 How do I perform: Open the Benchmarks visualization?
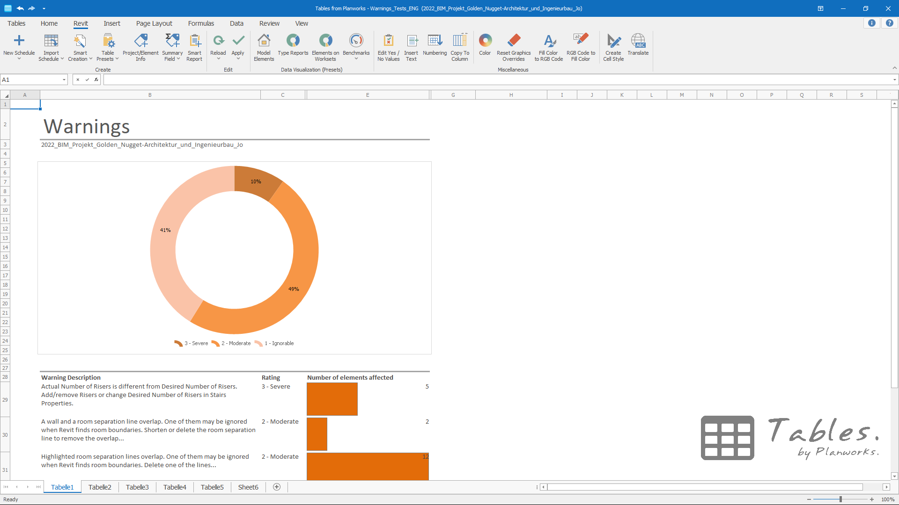pos(356,41)
